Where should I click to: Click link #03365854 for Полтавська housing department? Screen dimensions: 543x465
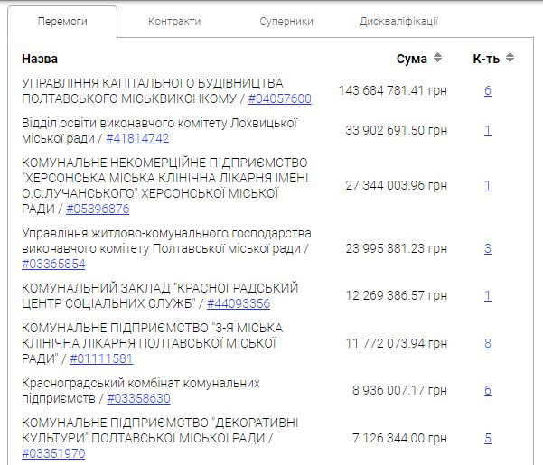pyautogui.click(x=53, y=264)
